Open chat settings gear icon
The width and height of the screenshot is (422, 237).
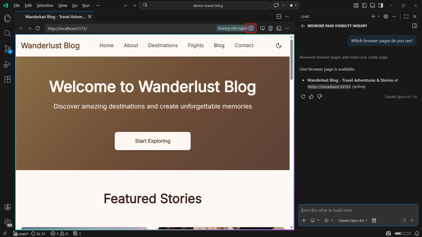386,17
